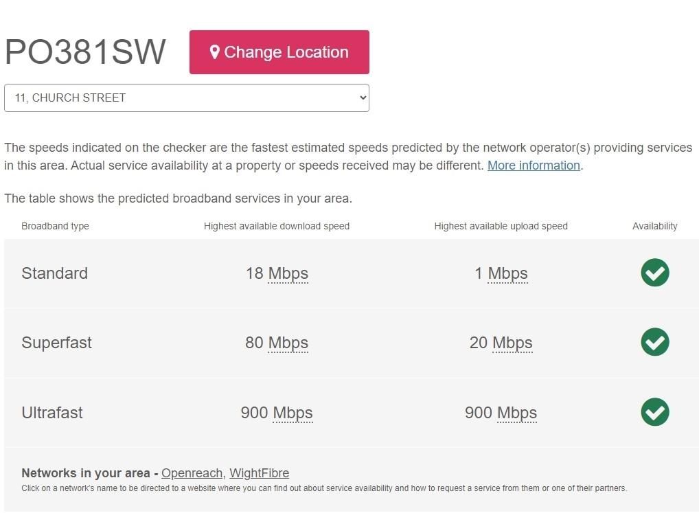Click the map pin icon beside Change Location
This screenshot has width=699, height=513.
215,52
